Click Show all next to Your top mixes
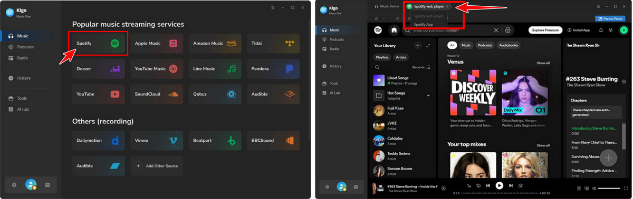Viewport: 633px width, 199px height. click(543, 145)
